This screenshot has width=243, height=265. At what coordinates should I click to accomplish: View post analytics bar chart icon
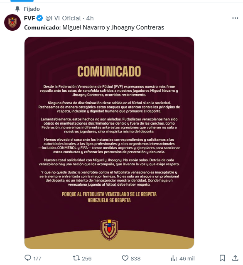coord(174,258)
